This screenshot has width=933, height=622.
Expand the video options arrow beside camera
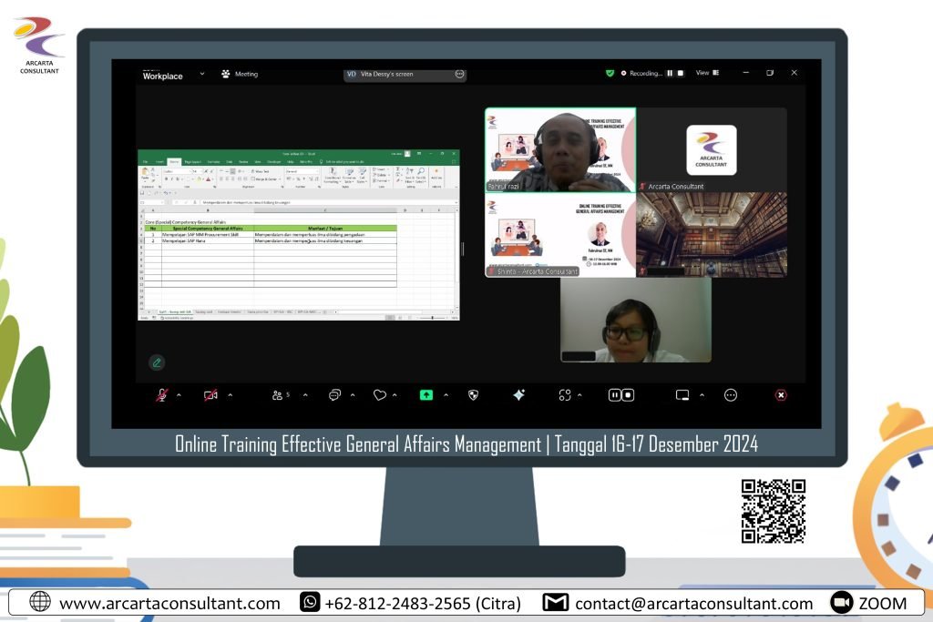click(x=230, y=395)
